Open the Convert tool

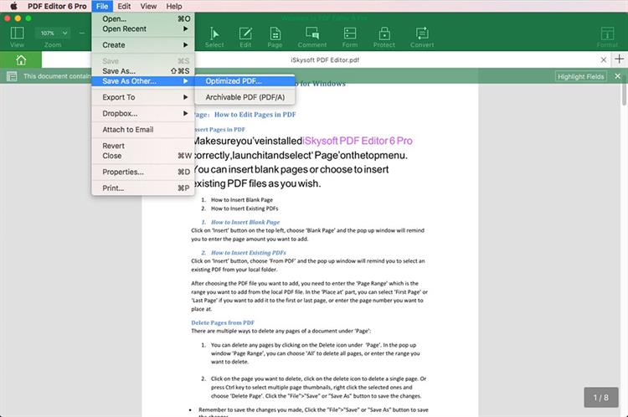[x=422, y=38]
